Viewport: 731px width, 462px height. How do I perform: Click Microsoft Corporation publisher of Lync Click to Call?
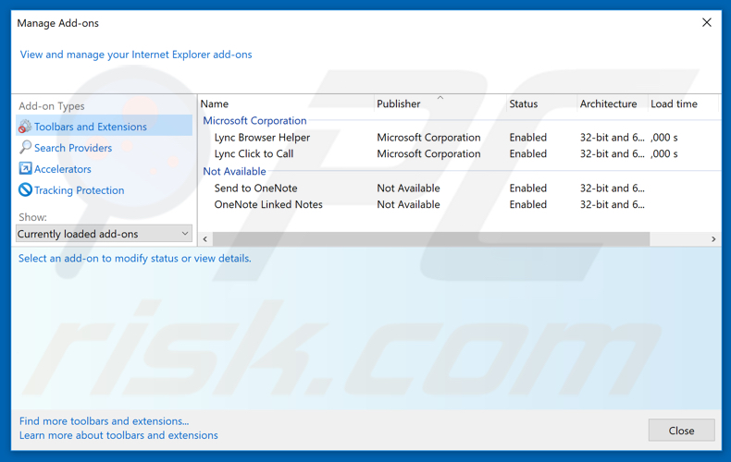(x=428, y=153)
